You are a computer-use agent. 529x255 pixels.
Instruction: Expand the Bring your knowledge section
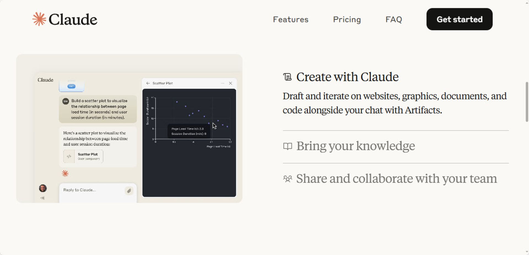tap(355, 146)
